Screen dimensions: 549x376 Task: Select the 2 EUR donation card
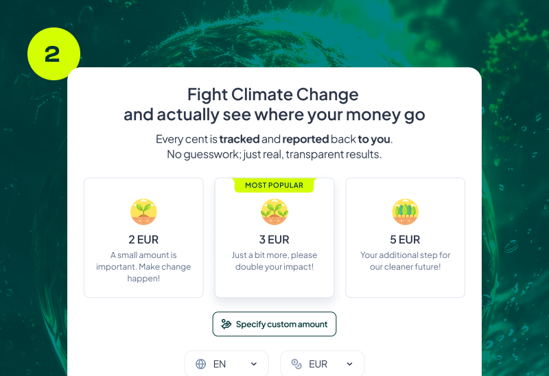click(143, 237)
